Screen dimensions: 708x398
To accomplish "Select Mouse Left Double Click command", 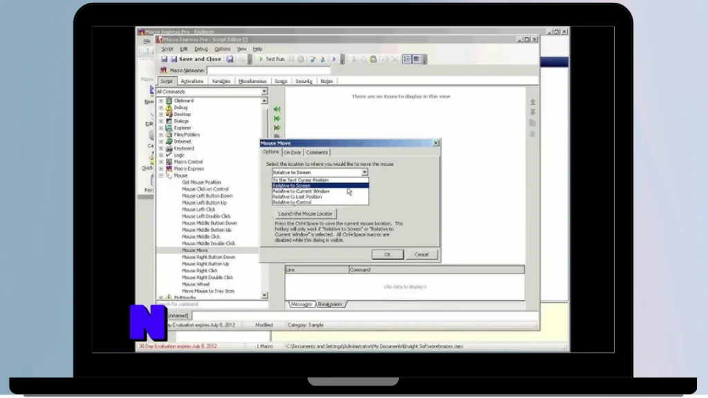I will click(206, 216).
